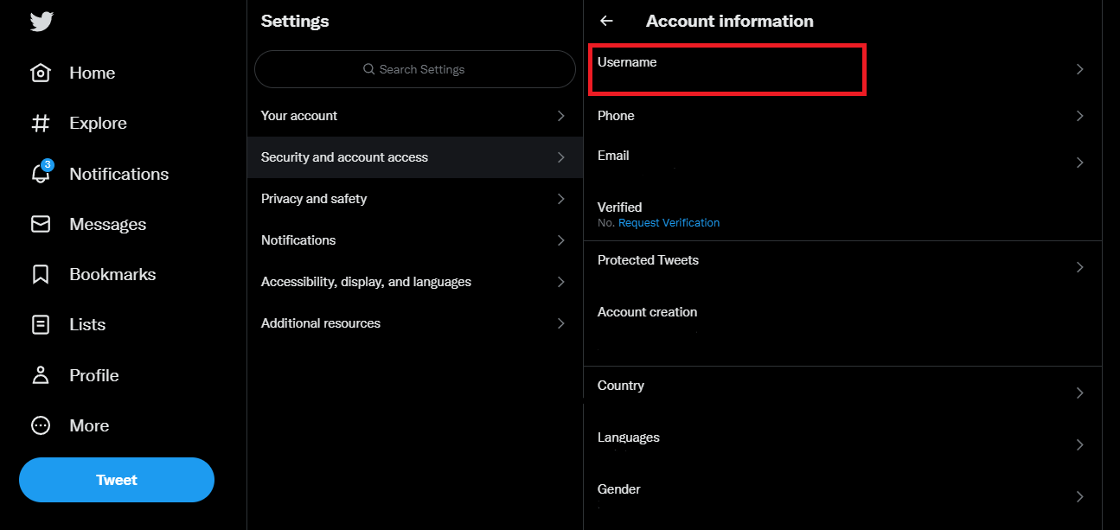Open Explore using the hashtag icon
The width and height of the screenshot is (1120, 530).
[41, 124]
